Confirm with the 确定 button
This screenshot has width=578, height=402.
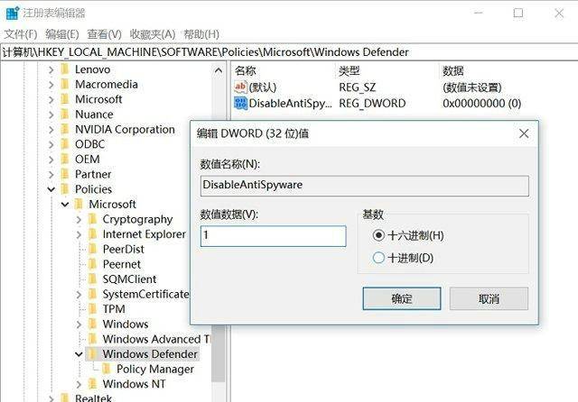click(x=401, y=298)
